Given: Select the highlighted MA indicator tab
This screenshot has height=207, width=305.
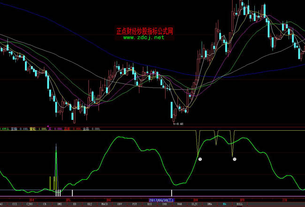Looking at the screenshot, I should point(224,205).
